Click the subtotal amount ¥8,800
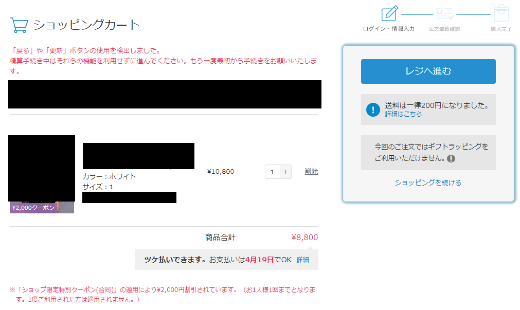Viewport: 520px width, 310px height. 304,238
